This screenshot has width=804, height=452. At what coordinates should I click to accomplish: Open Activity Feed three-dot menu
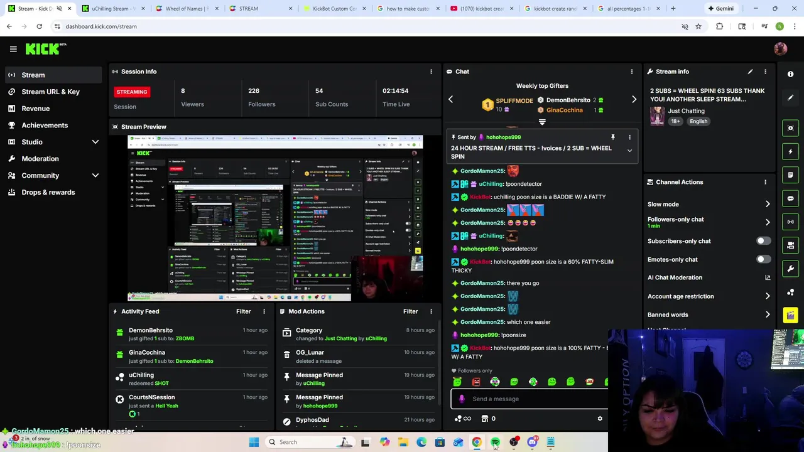click(x=264, y=311)
